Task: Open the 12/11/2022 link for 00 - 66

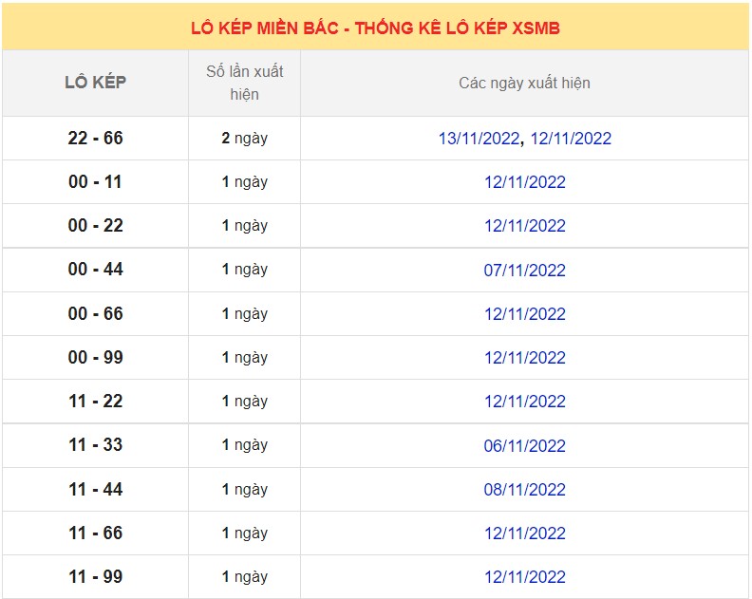Action: coord(525,314)
